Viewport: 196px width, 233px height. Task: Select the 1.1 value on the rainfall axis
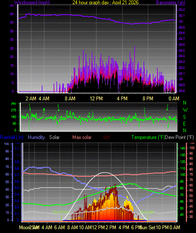tap(17, 149)
